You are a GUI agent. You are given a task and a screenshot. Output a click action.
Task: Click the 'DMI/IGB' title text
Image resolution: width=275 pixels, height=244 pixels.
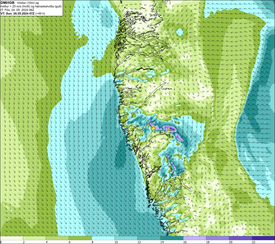(7, 3)
